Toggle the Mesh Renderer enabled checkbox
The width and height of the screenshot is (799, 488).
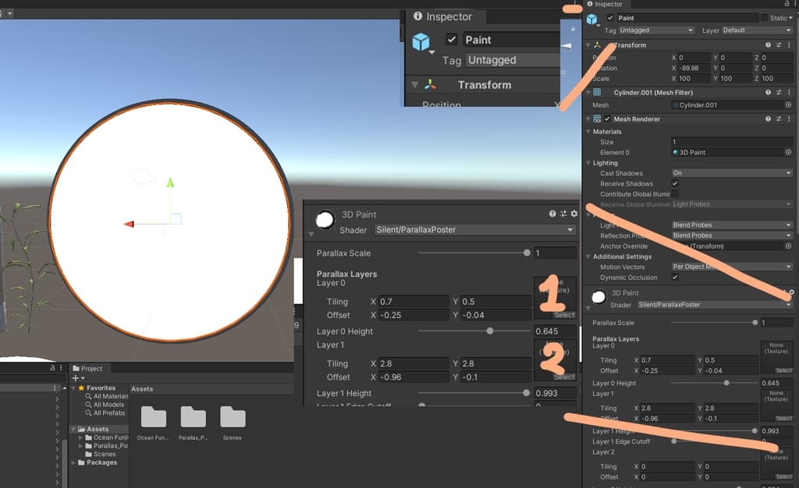tap(607, 119)
